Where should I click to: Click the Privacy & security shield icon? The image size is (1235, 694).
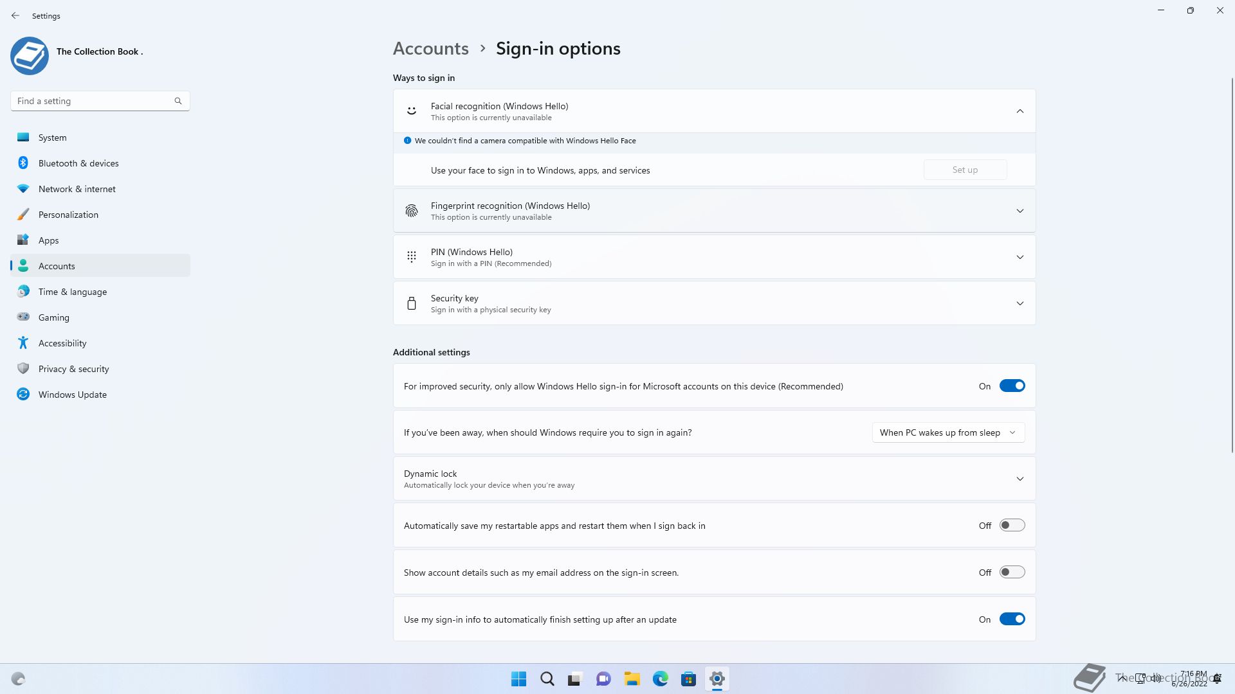click(x=23, y=368)
